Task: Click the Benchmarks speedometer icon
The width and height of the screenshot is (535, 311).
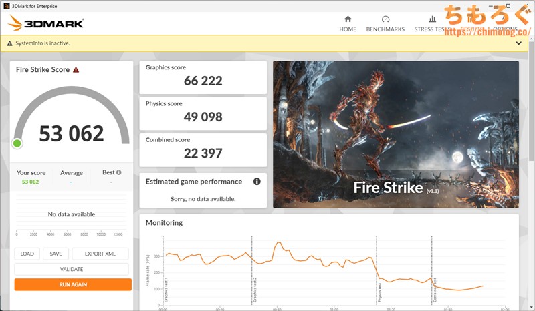Action: [x=385, y=19]
